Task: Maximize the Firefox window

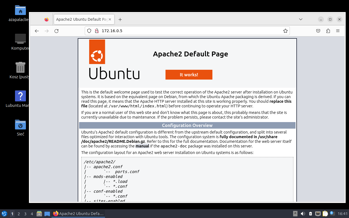Action: (330, 19)
